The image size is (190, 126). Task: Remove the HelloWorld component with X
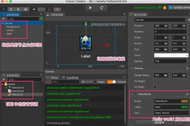pos(187,94)
